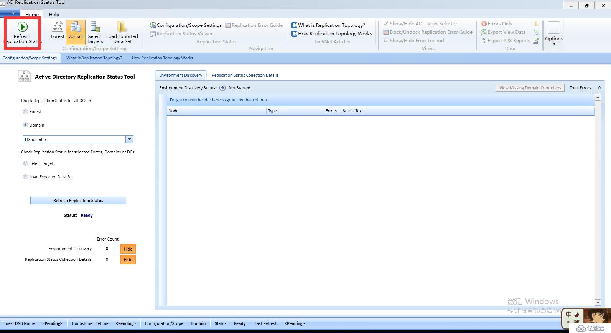Click the Tombstone Lifetime <Pending> status text
The image size is (611, 333).
pyautogui.click(x=126, y=323)
